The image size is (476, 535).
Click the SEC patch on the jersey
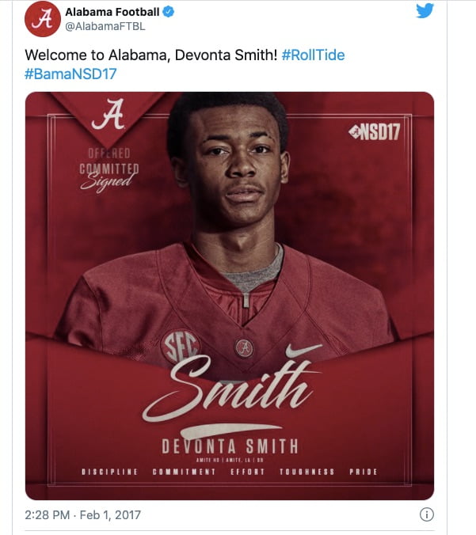[180, 347]
